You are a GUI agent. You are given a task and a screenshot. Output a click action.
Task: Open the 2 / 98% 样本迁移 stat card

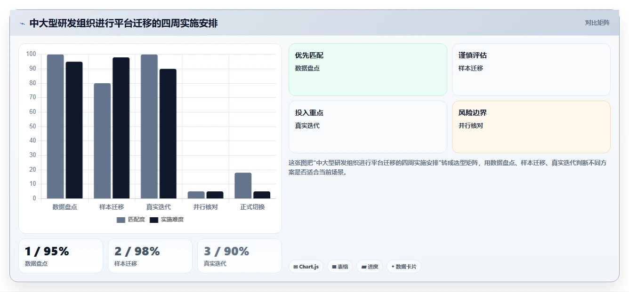click(150, 256)
